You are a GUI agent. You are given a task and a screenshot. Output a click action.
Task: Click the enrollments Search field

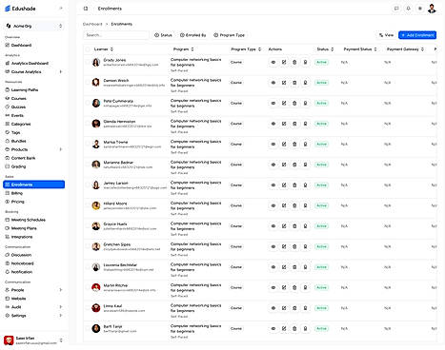tap(116, 35)
